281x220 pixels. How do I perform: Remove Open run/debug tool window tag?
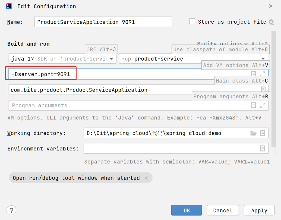[146, 178]
